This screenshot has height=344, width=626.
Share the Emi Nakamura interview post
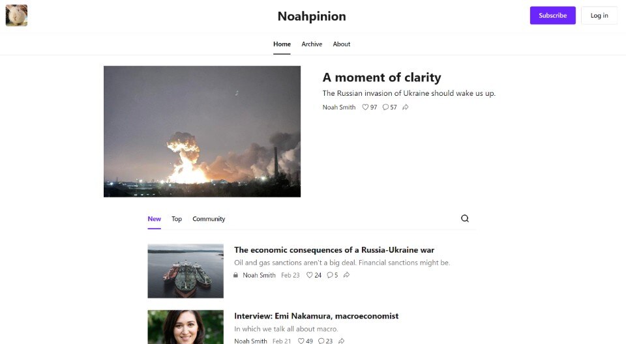point(341,341)
